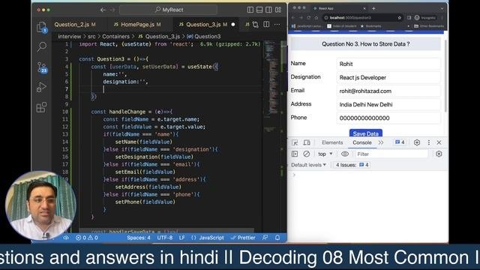Expand the src breadcrumb
480x270 pixels.
tap(91, 37)
